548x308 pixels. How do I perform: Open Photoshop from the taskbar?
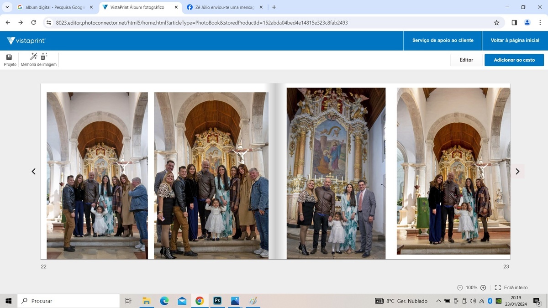(x=217, y=301)
